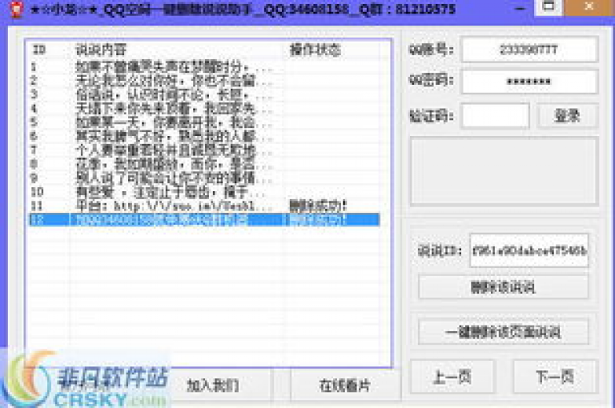Focus the 验证码 captcha input box
Image resolution: width=615 pixels, height=408 pixels.
tap(496, 116)
